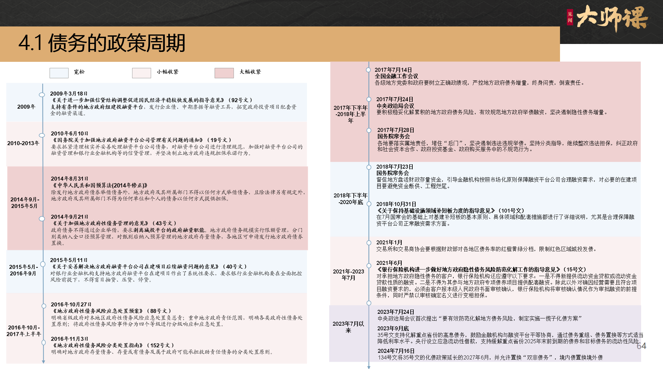Select the timeline marker for 2017年7月28日

coord(369,130)
